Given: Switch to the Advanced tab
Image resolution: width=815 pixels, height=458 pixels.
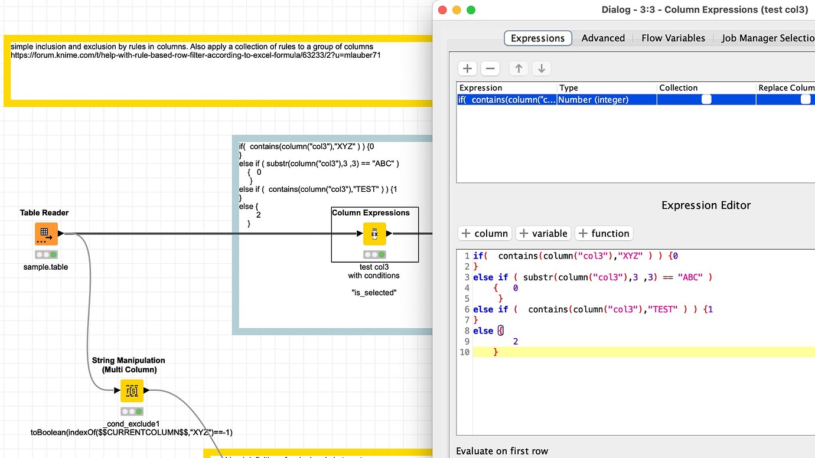Looking at the screenshot, I should tap(603, 38).
